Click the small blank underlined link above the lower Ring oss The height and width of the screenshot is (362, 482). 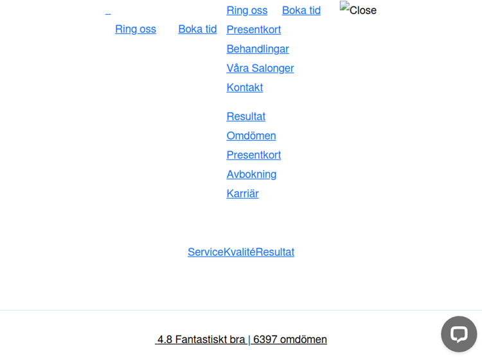[108, 11]
